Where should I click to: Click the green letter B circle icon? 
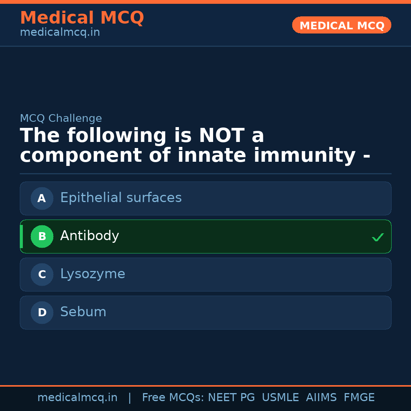[x=42, y=236]
